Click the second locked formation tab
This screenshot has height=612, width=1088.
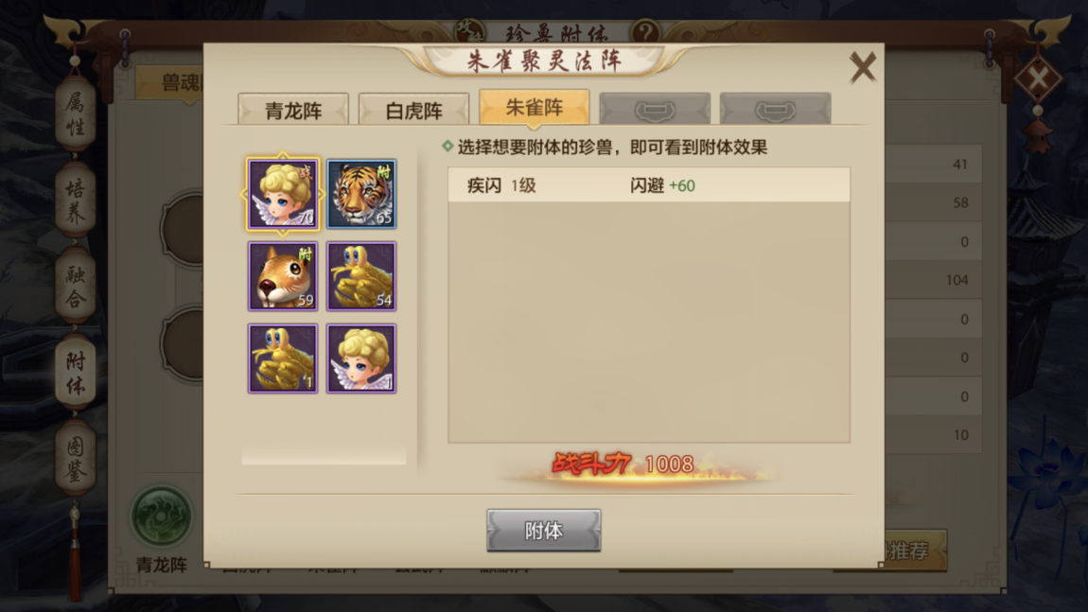(775, 109)
